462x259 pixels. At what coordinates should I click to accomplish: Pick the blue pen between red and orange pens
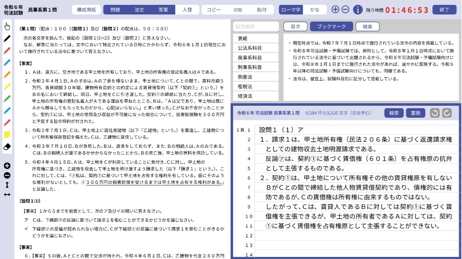(7, 62)
